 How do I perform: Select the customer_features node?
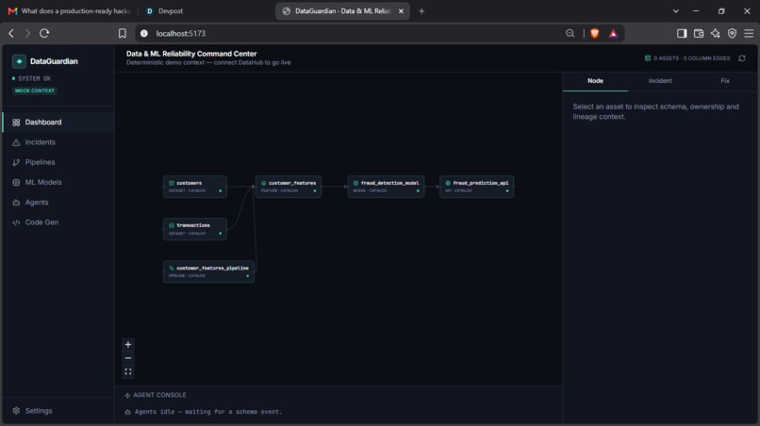(289, 187)
